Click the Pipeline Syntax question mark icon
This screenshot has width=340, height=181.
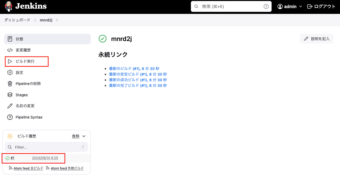point(10,117)
